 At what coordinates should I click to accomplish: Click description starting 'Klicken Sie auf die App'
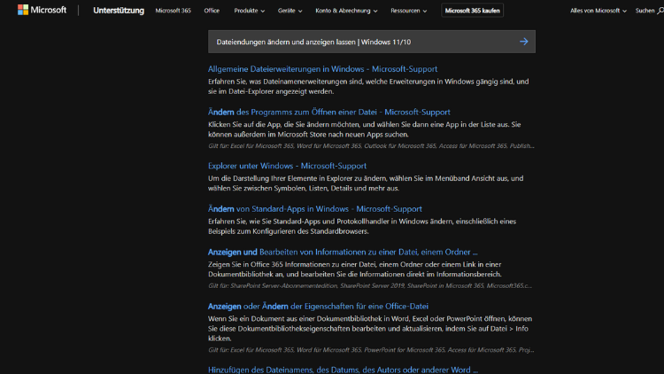click(x=365, y=129)
